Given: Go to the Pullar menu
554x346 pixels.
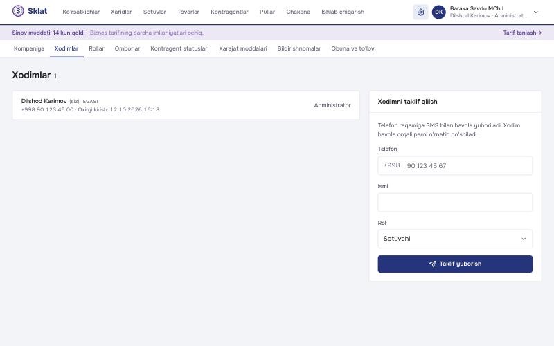Looking at the screenshot, I should click(267, 12).
